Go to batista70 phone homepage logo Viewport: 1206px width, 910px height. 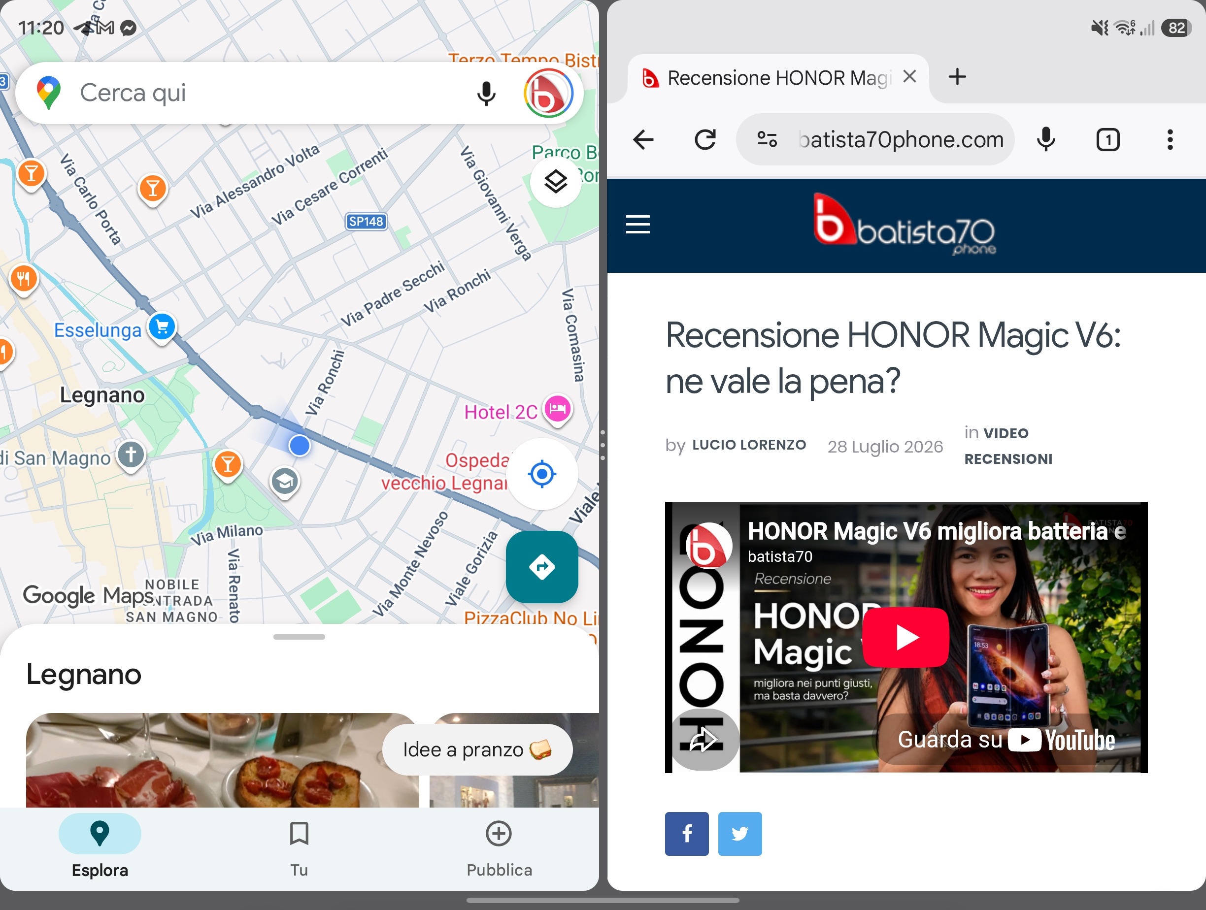(905, 225)
